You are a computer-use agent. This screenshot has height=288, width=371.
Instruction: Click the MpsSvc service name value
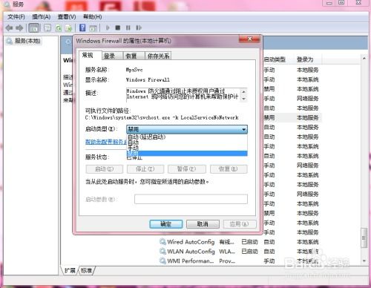pyautogui.click(x=134, y=70)
